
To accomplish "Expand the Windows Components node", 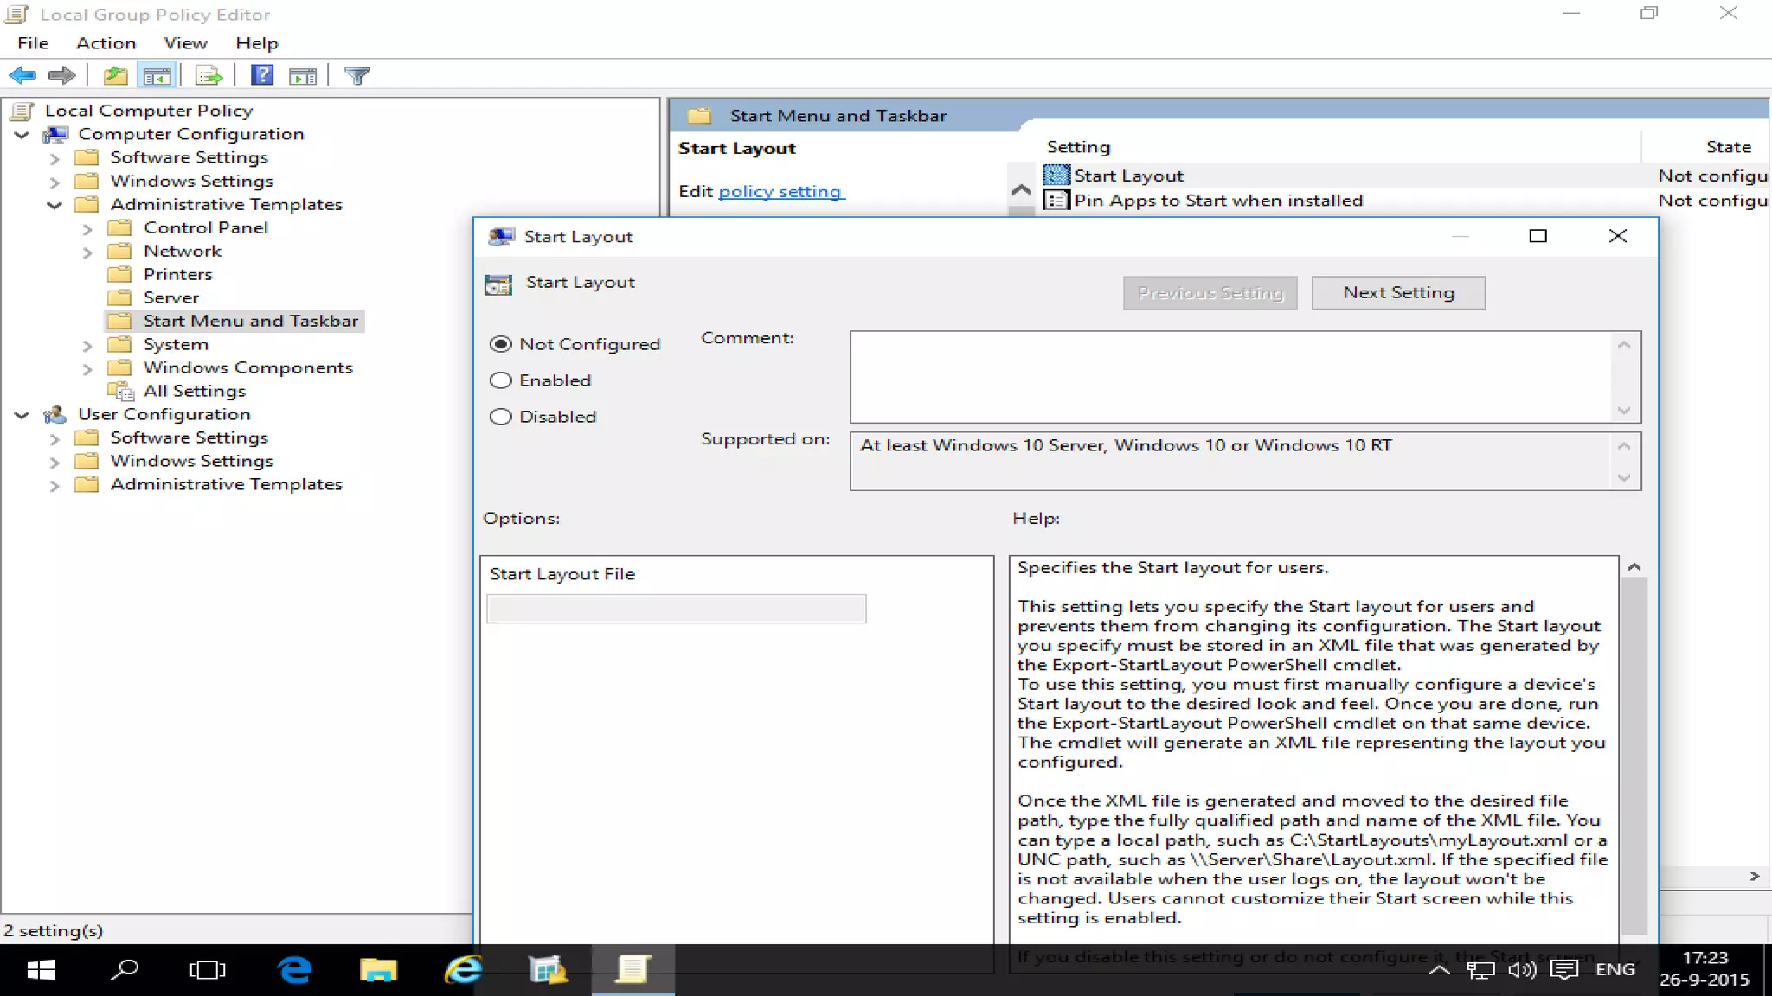I will [x=87, y=368].
